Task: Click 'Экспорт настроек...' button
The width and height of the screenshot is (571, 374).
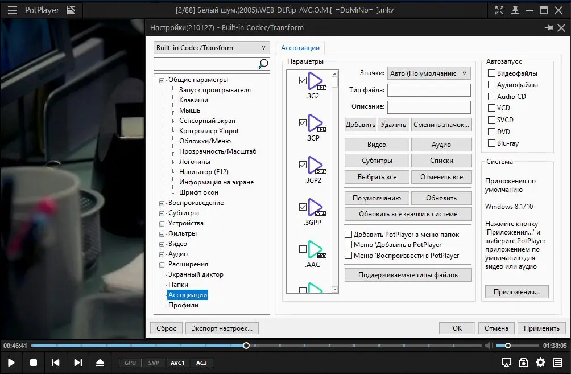Action: (x=221, y=328)
